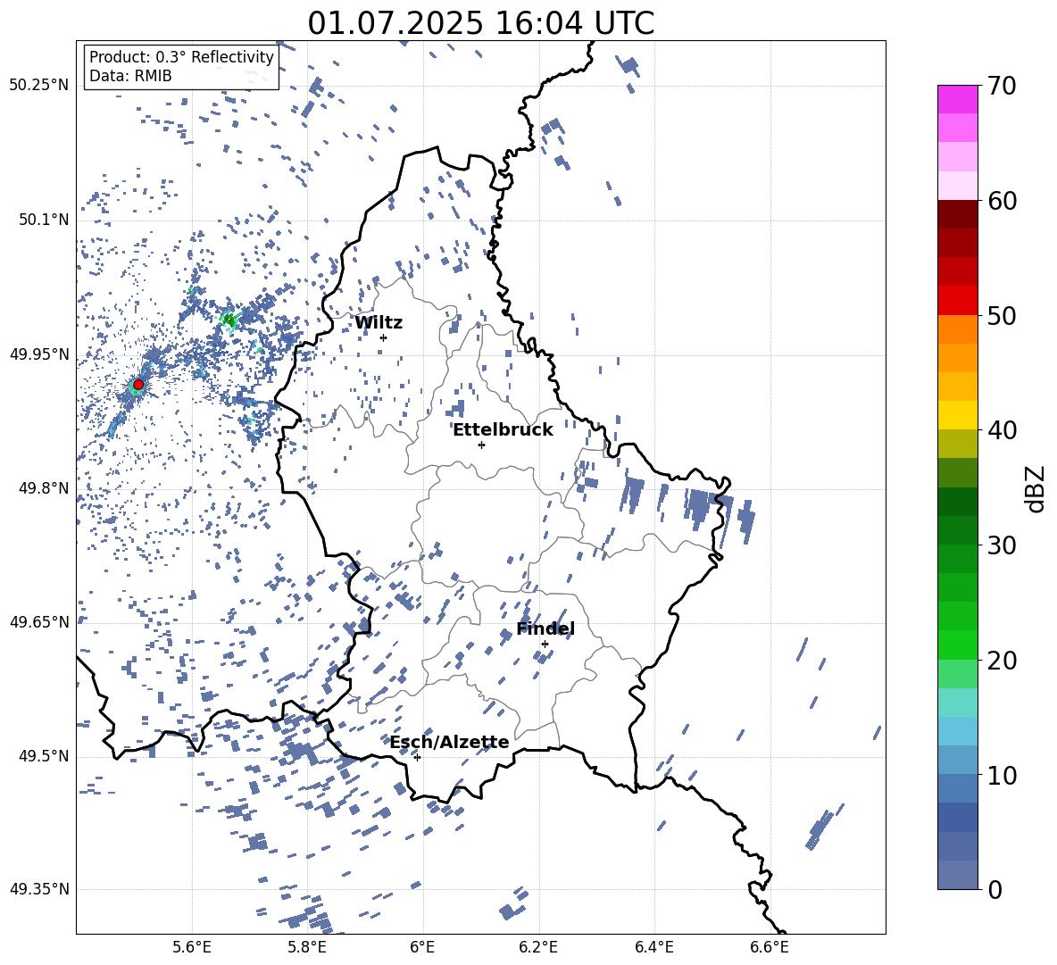The height and width of the screenshot is (965, 1057).
Task: Click the 49.35°N latitude label
Action: tap(39, 889)
